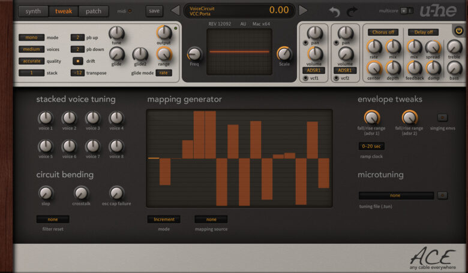Toggle the drift button

click(x=77, y=60)
